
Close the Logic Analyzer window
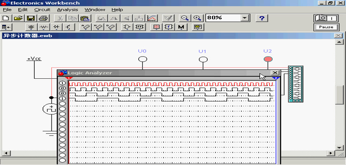click(x=275, y=73)
